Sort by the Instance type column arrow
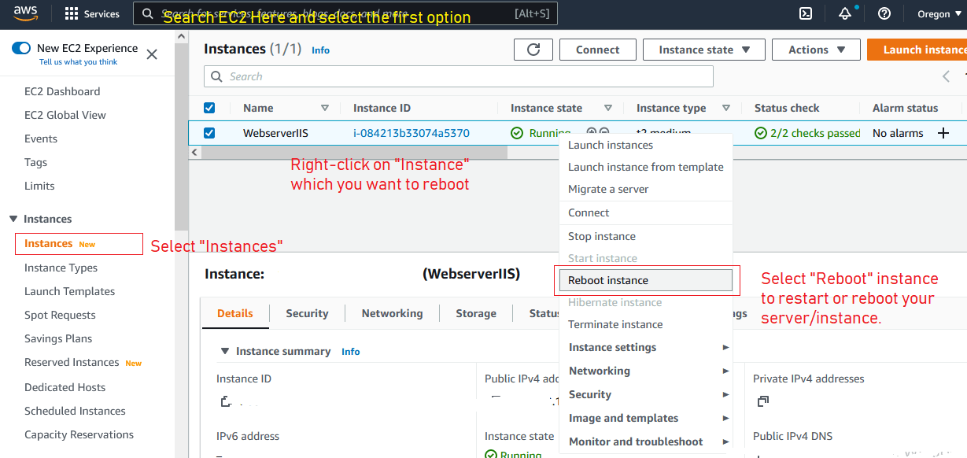The height and width of the screenshot is (458, 967). (x=726, y=108)
